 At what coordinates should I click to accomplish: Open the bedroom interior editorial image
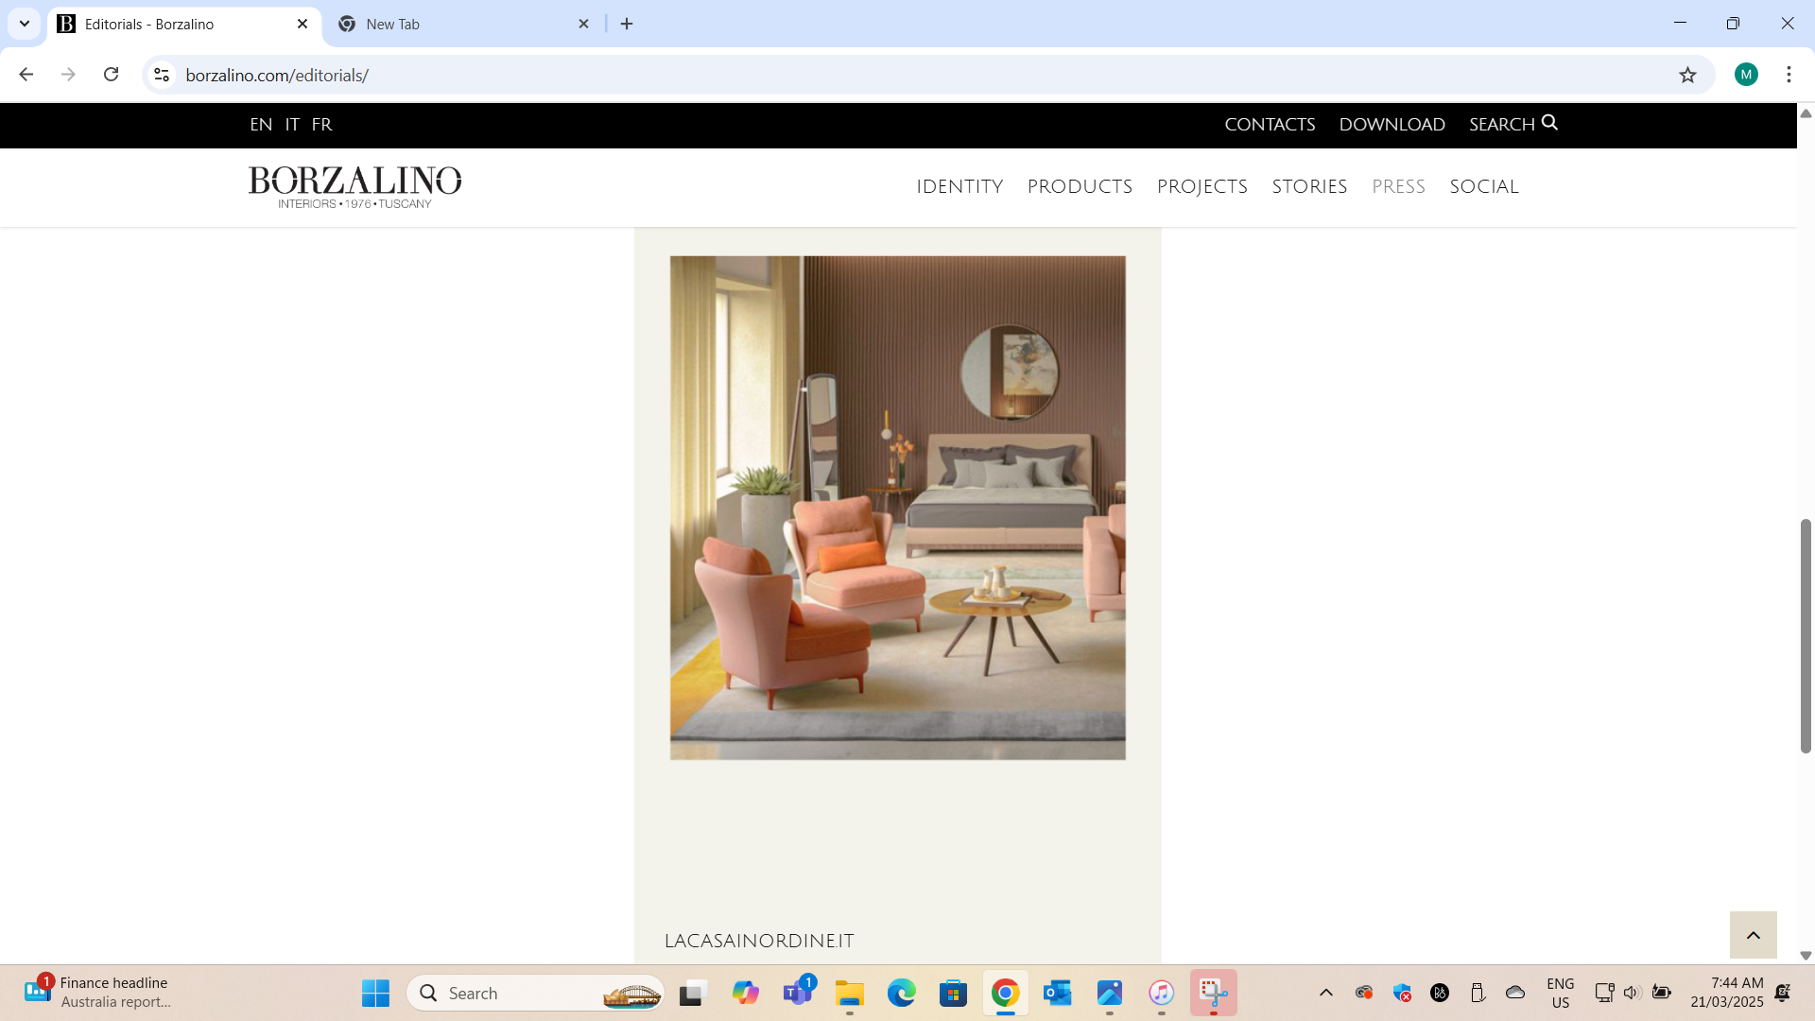[x=897, y=508]
